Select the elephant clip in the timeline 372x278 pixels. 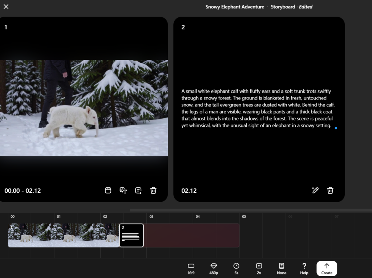pos(64,235)
